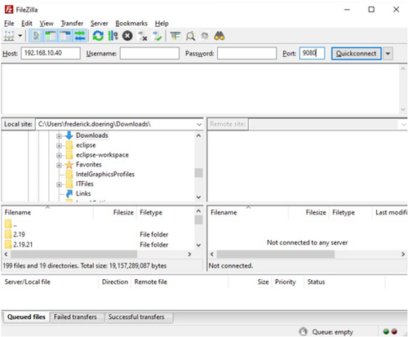
Task: Expand the ITFiles tree node
Action: 59,184
